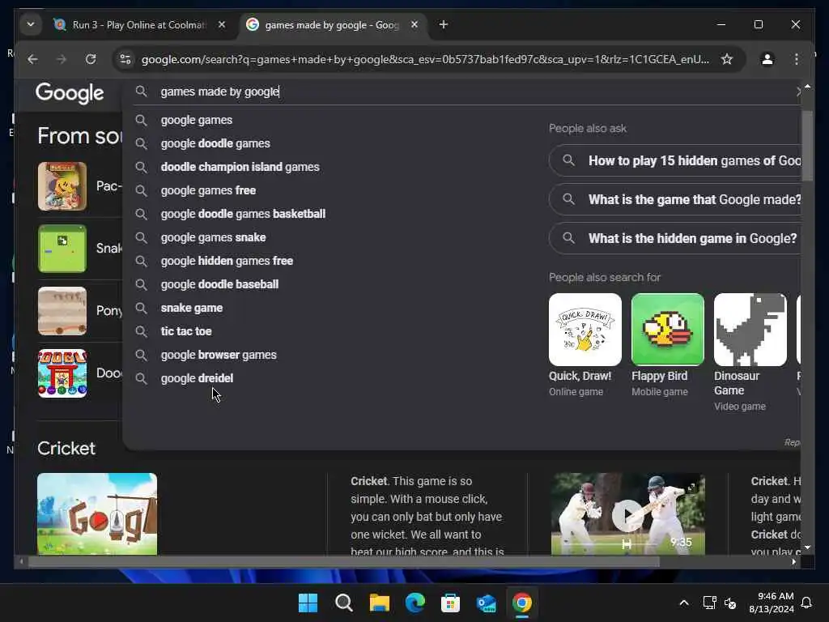Click the muted volume tray icon

click(x=730, y=603)
